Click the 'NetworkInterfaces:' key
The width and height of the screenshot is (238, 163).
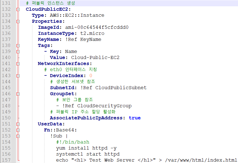(65, 64)
